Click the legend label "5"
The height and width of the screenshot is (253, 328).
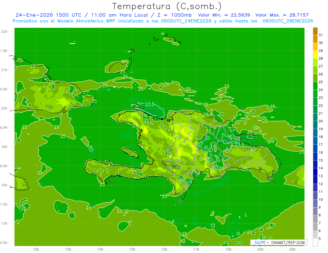(x=320, y=239)
